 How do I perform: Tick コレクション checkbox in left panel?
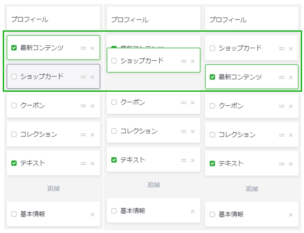pos(14,134)
